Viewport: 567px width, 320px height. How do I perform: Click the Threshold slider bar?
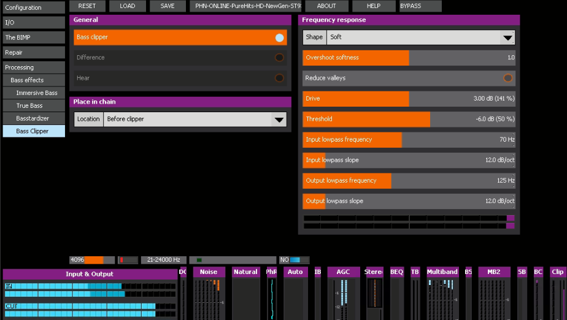pos(409,119)
